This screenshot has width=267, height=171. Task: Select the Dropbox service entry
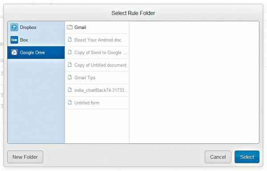click(x=36, y=28)
